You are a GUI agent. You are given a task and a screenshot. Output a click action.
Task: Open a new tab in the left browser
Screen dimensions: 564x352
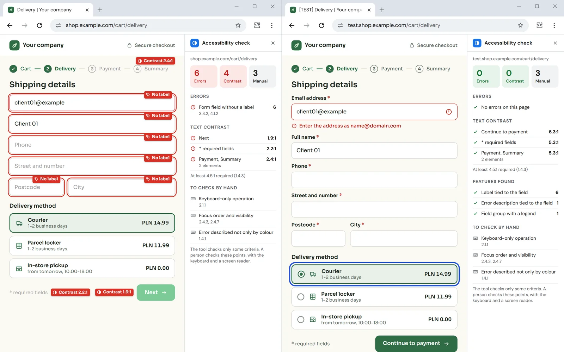click(100, 10)
